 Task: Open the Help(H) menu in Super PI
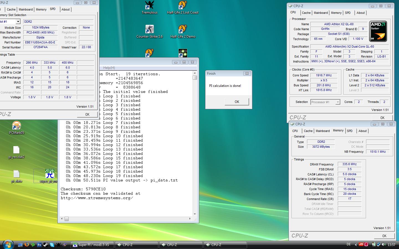(x=109, y=68)
